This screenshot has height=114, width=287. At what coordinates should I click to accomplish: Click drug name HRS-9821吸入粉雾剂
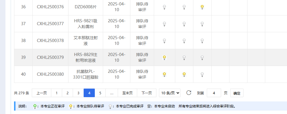click(86, 24)
